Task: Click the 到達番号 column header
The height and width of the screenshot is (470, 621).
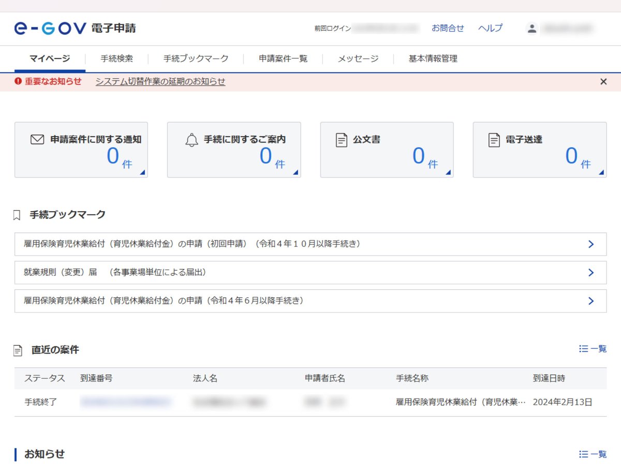Action: [96, 378]
